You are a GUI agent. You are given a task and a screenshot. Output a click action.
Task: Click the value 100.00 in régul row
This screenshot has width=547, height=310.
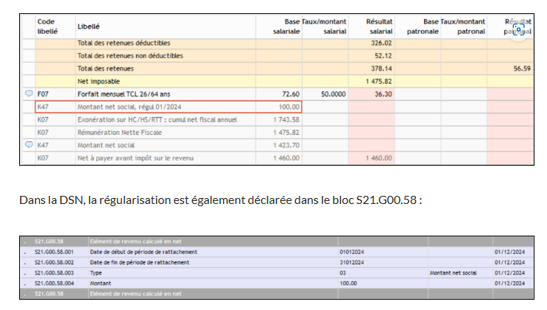[x=289, y=107]
